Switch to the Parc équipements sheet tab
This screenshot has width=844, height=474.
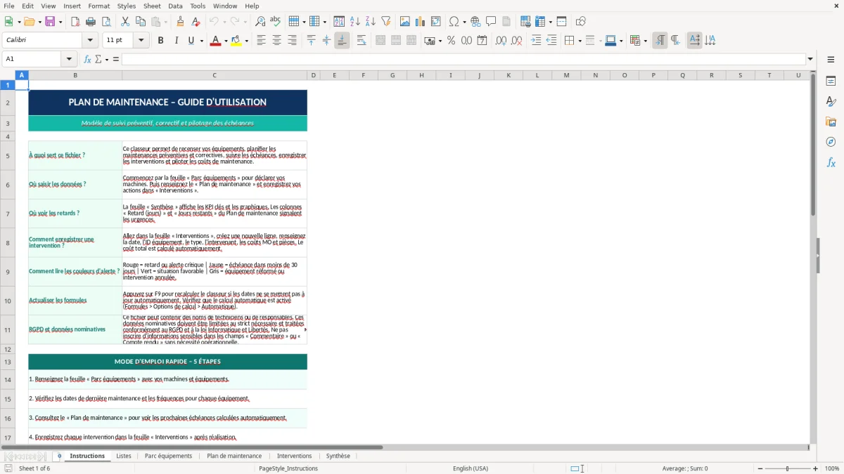(x=168, y=456)
